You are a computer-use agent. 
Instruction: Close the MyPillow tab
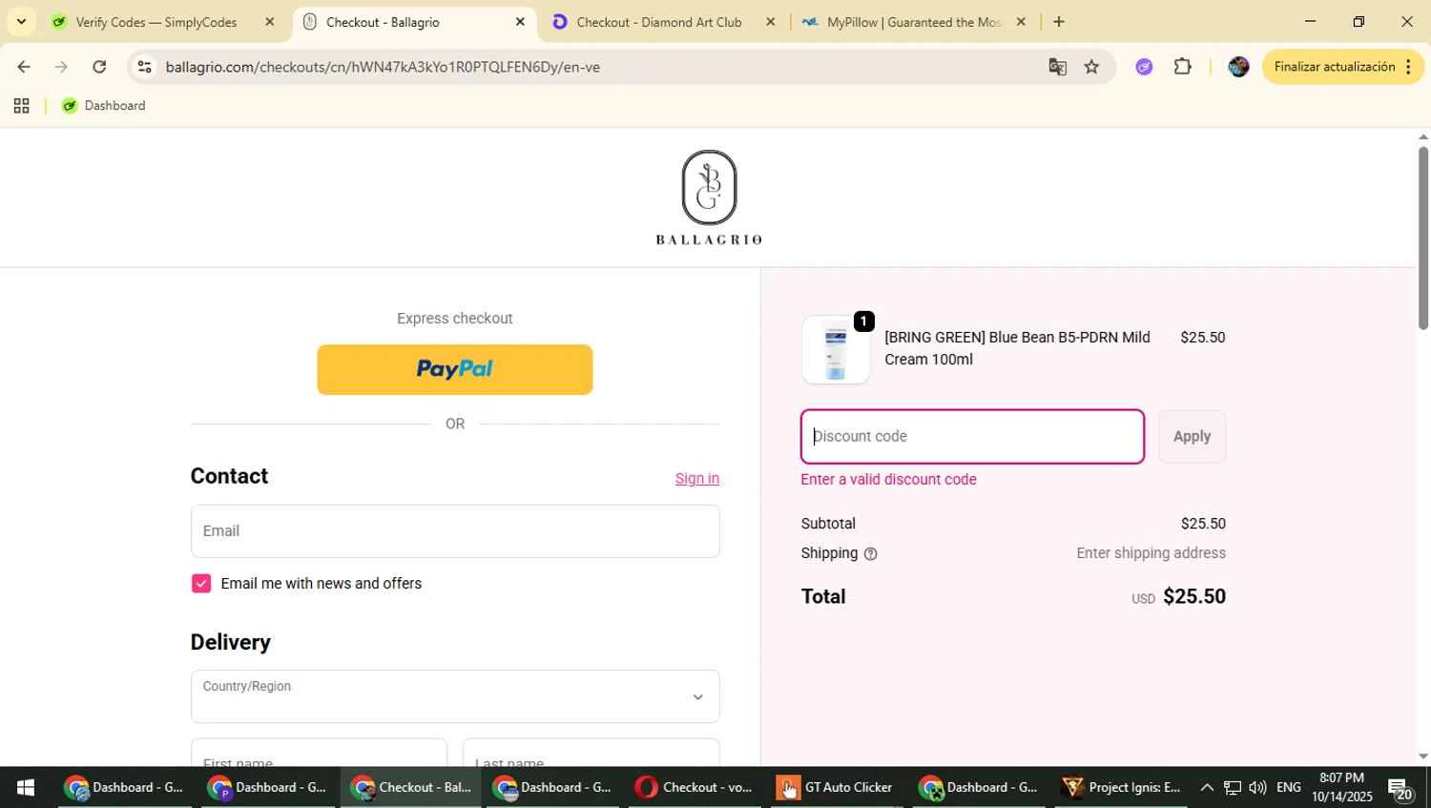tap(1021, 22)
